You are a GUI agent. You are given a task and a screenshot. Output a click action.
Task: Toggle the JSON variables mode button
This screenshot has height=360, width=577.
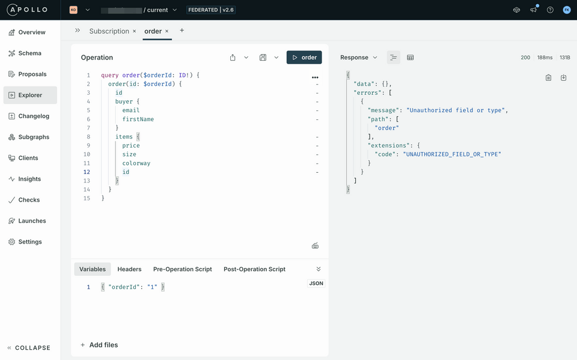[x=316, y=283]
